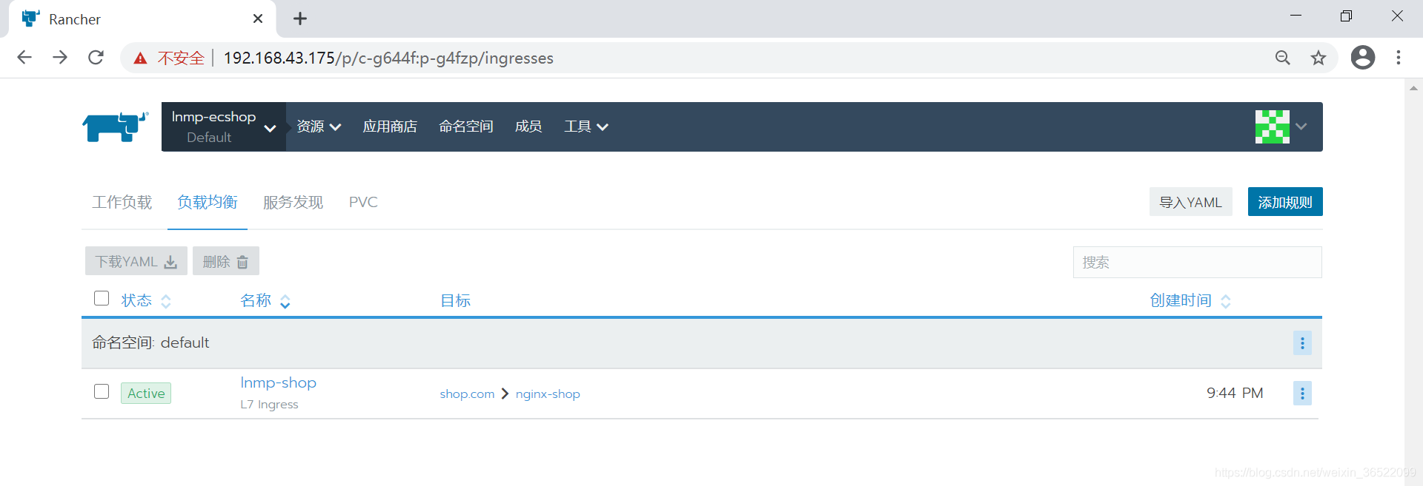
Task: Open nginx-shop target link
Action: (x=548, y=394)
